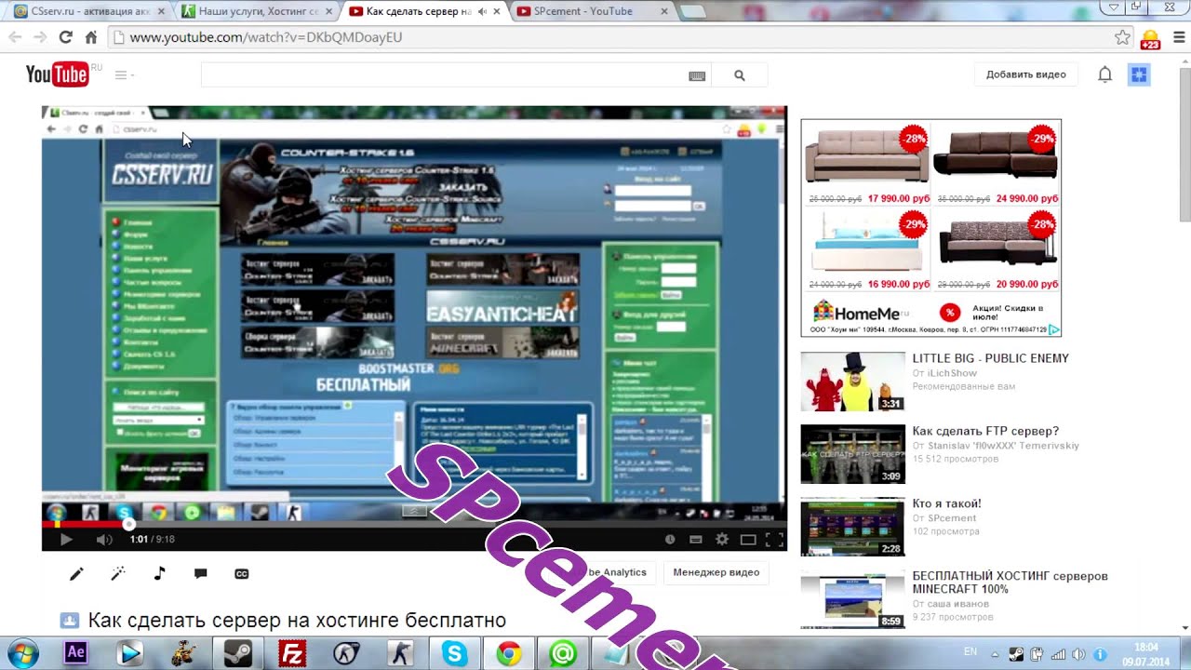Click the magnifier search button
The height and width of the screenshot is (670, 1191).
740,75
